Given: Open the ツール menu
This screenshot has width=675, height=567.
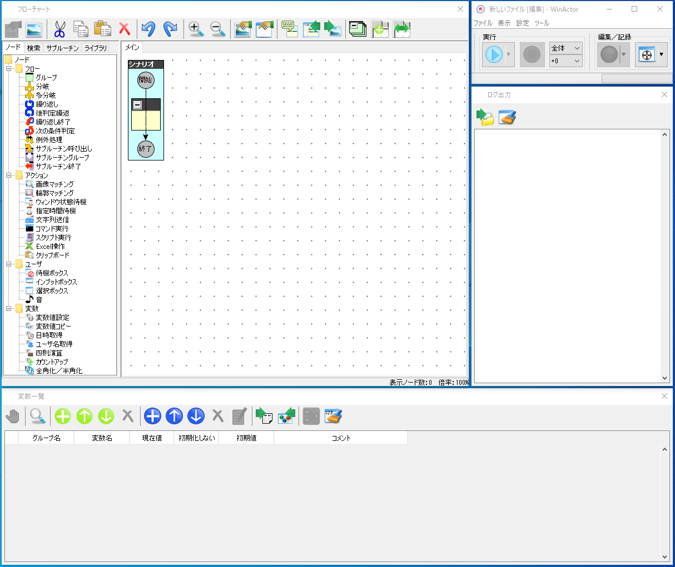Looking at the screenshot, I should 542,23.
